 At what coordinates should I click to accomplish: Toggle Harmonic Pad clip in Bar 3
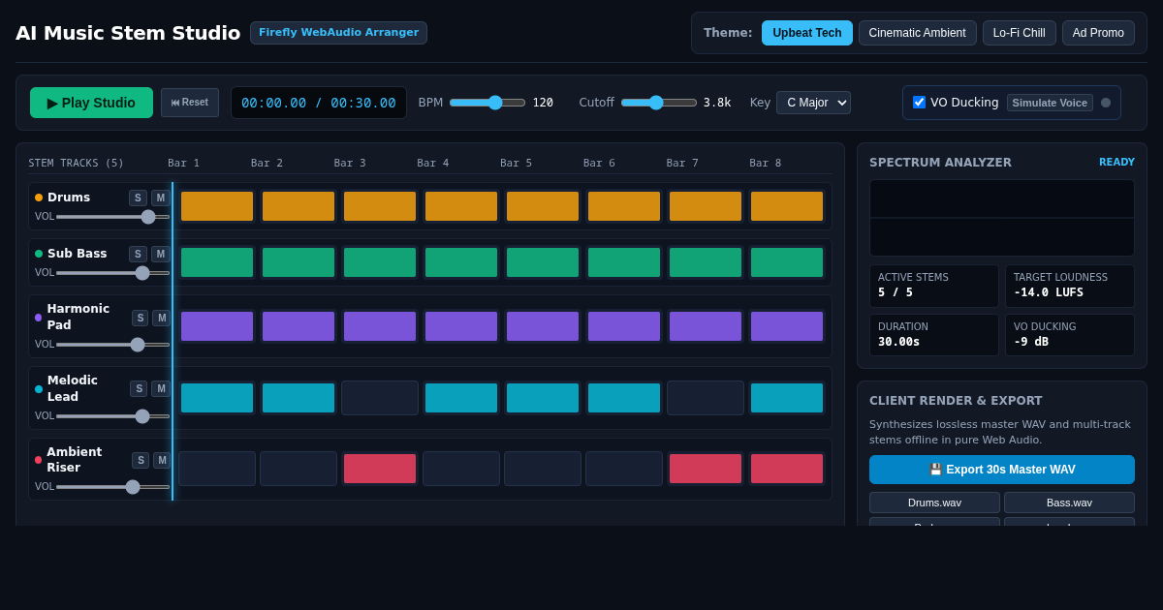pyautogui.click(x=380, y=326)
